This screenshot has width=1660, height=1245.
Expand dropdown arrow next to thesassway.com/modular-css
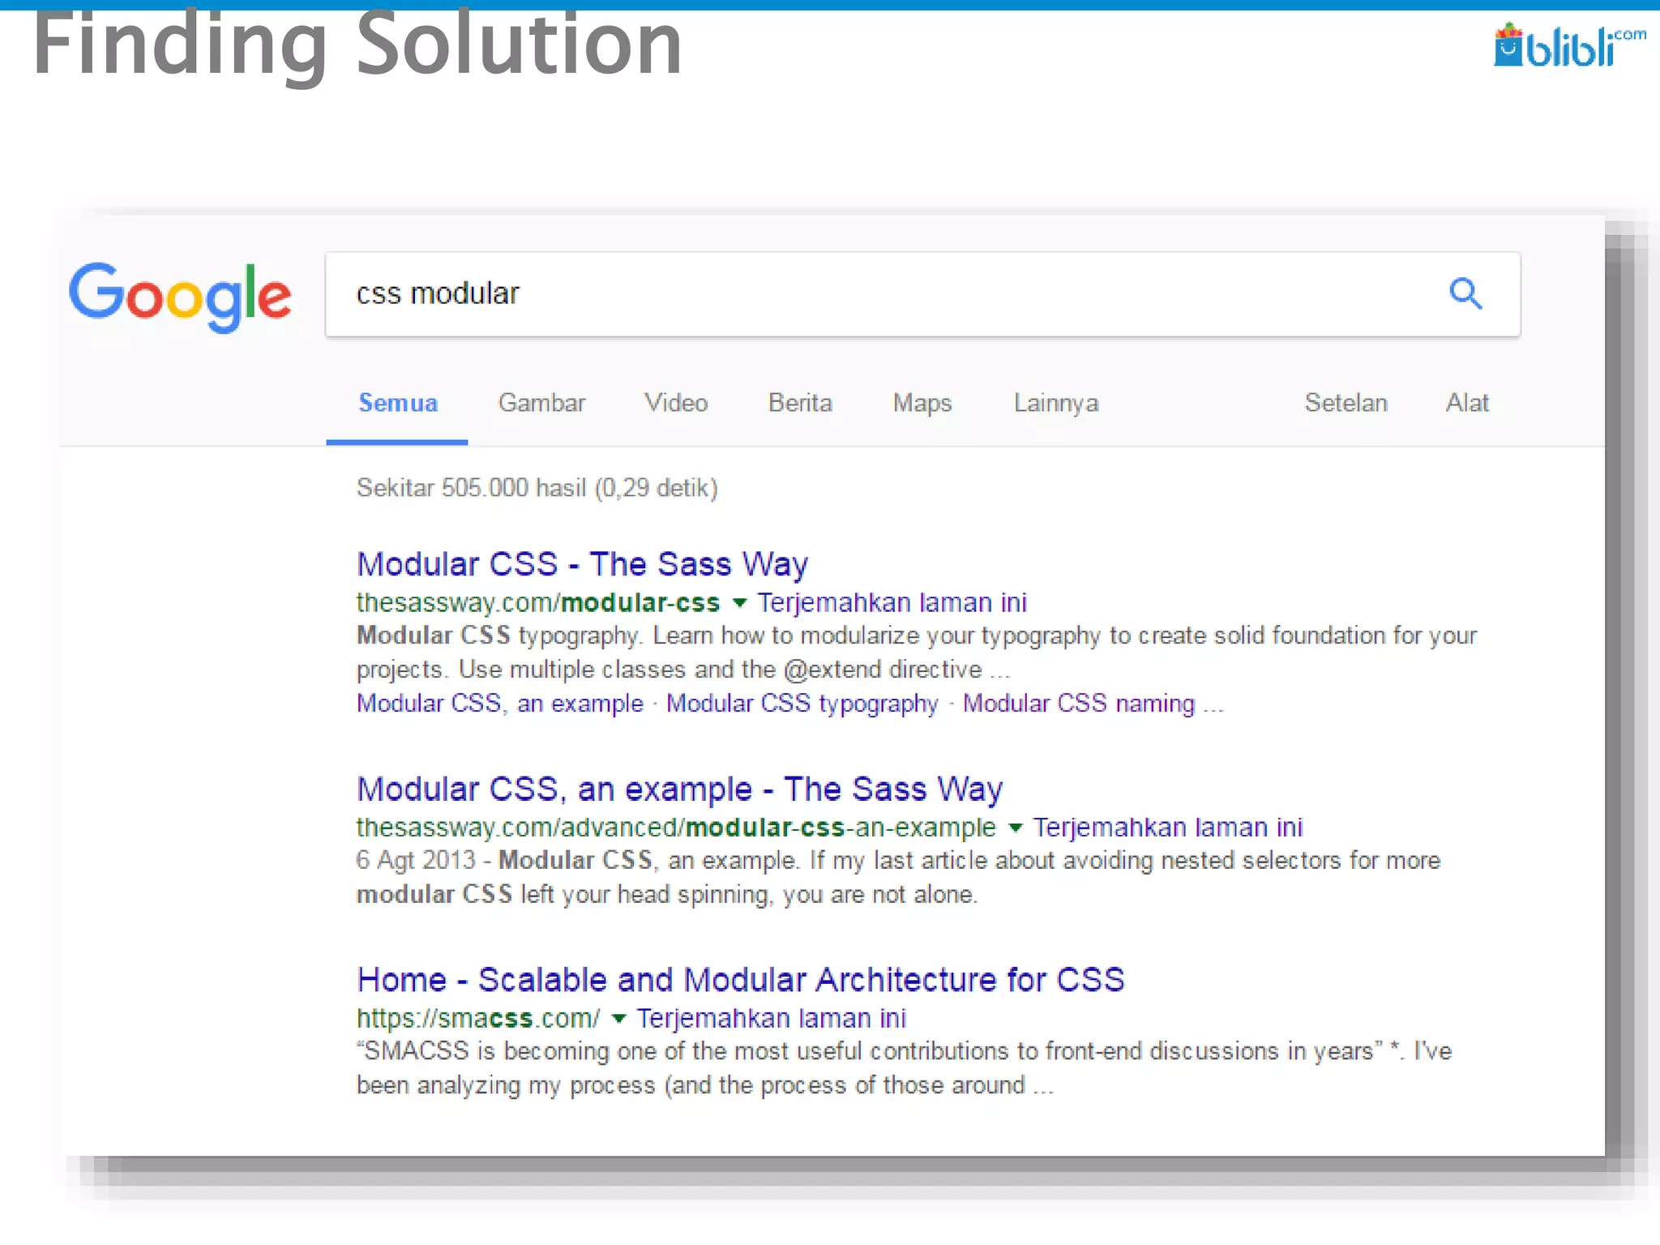click(x=739, y=603)
